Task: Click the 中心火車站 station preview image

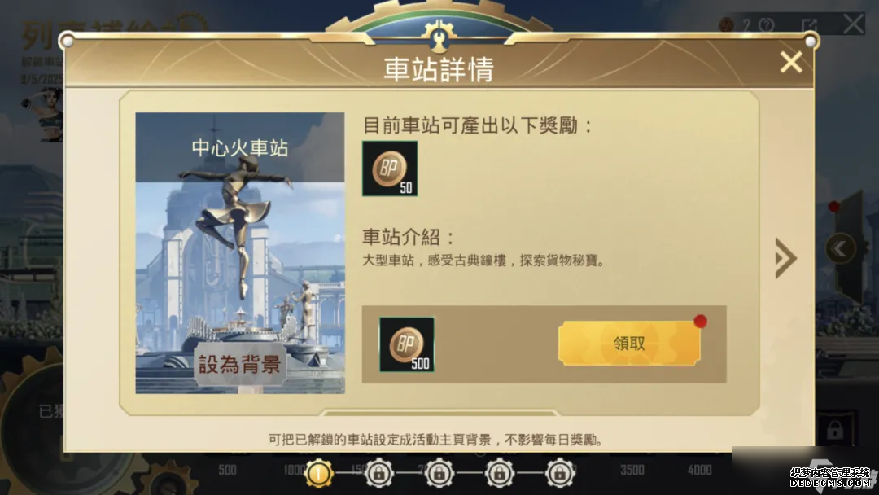Action: pos(240,253)
